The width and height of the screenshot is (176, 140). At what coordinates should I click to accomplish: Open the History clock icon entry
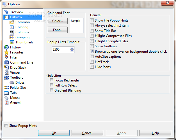[6, 47]
